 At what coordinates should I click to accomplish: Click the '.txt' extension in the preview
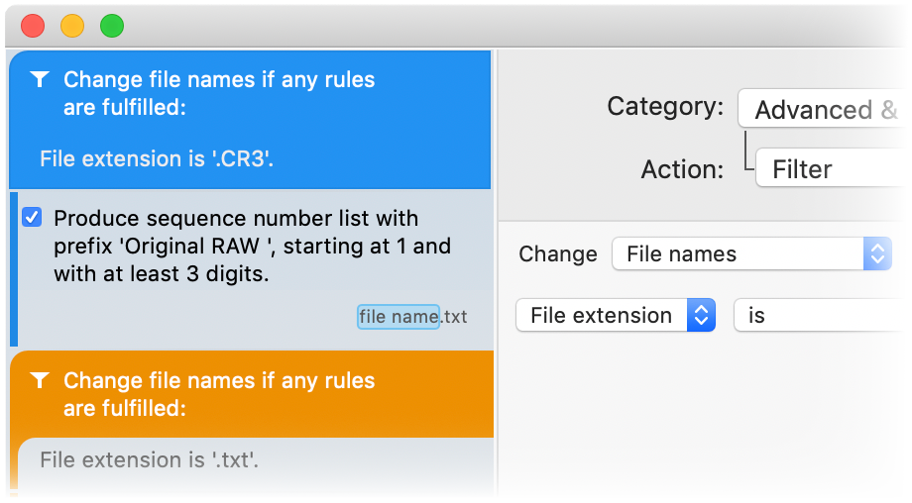tap(454, 317)
